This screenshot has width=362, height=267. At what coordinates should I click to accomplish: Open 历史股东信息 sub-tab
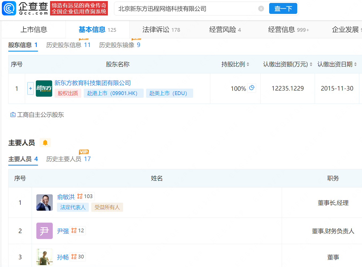(x=68, y=45)
